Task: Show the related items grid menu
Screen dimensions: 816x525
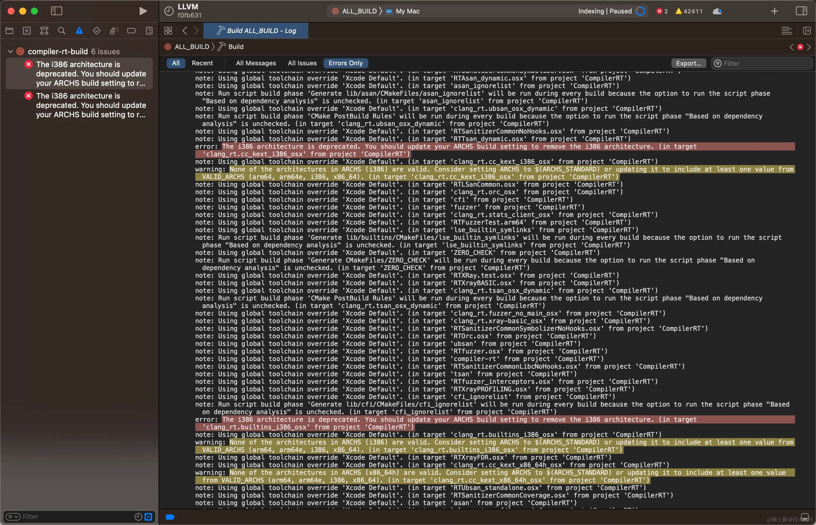Action: (168, 31)
